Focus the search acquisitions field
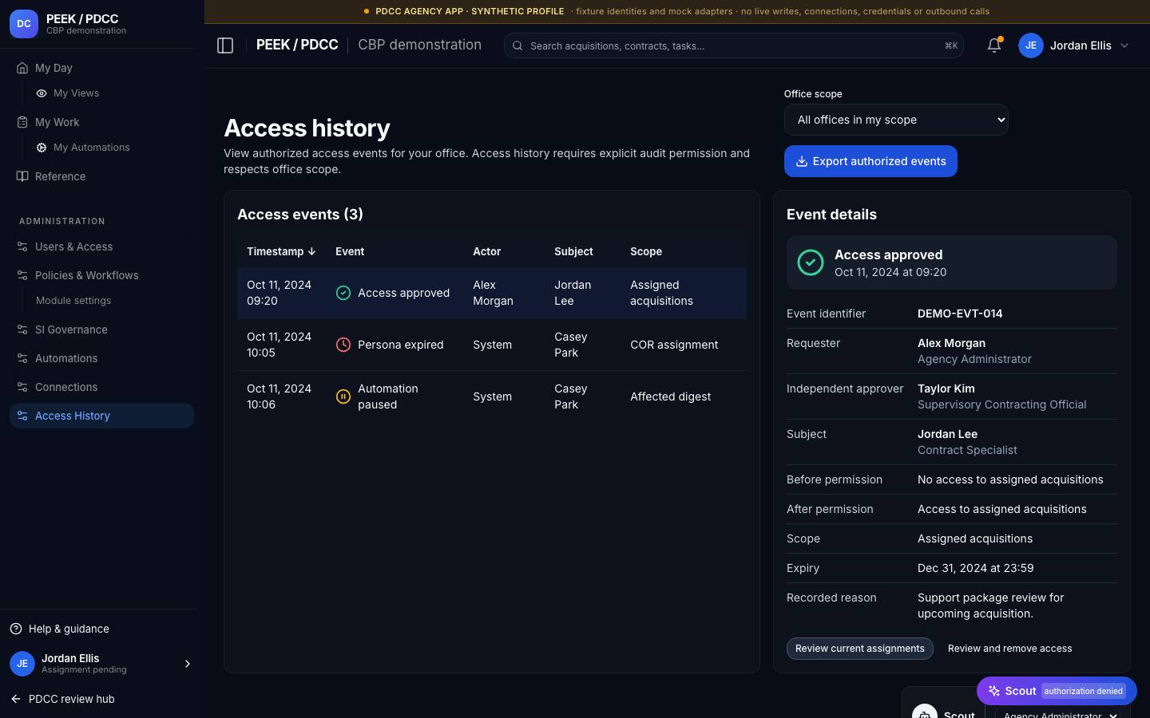 click(x=733, y=45)
